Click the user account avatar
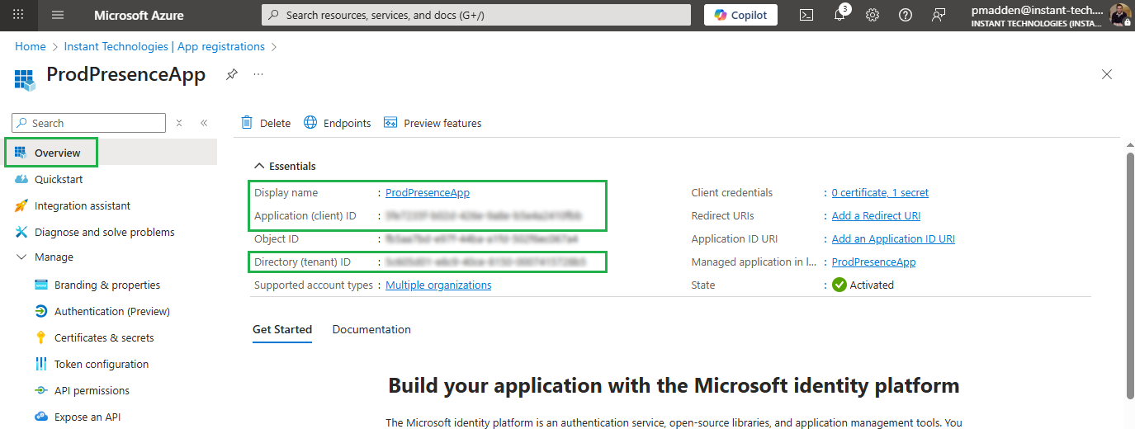This screenshot has height=429, width=1135. coord(1120,15)
